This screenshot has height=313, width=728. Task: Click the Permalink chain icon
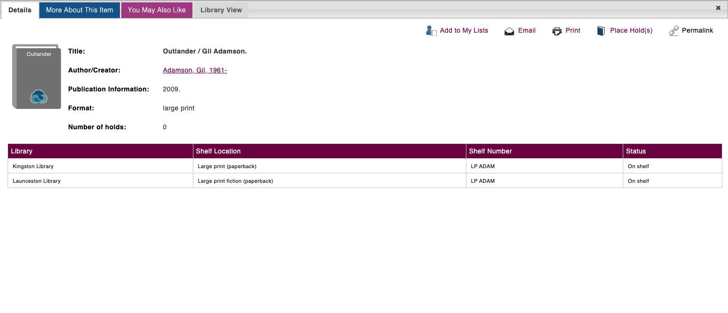tap(673, 31)
